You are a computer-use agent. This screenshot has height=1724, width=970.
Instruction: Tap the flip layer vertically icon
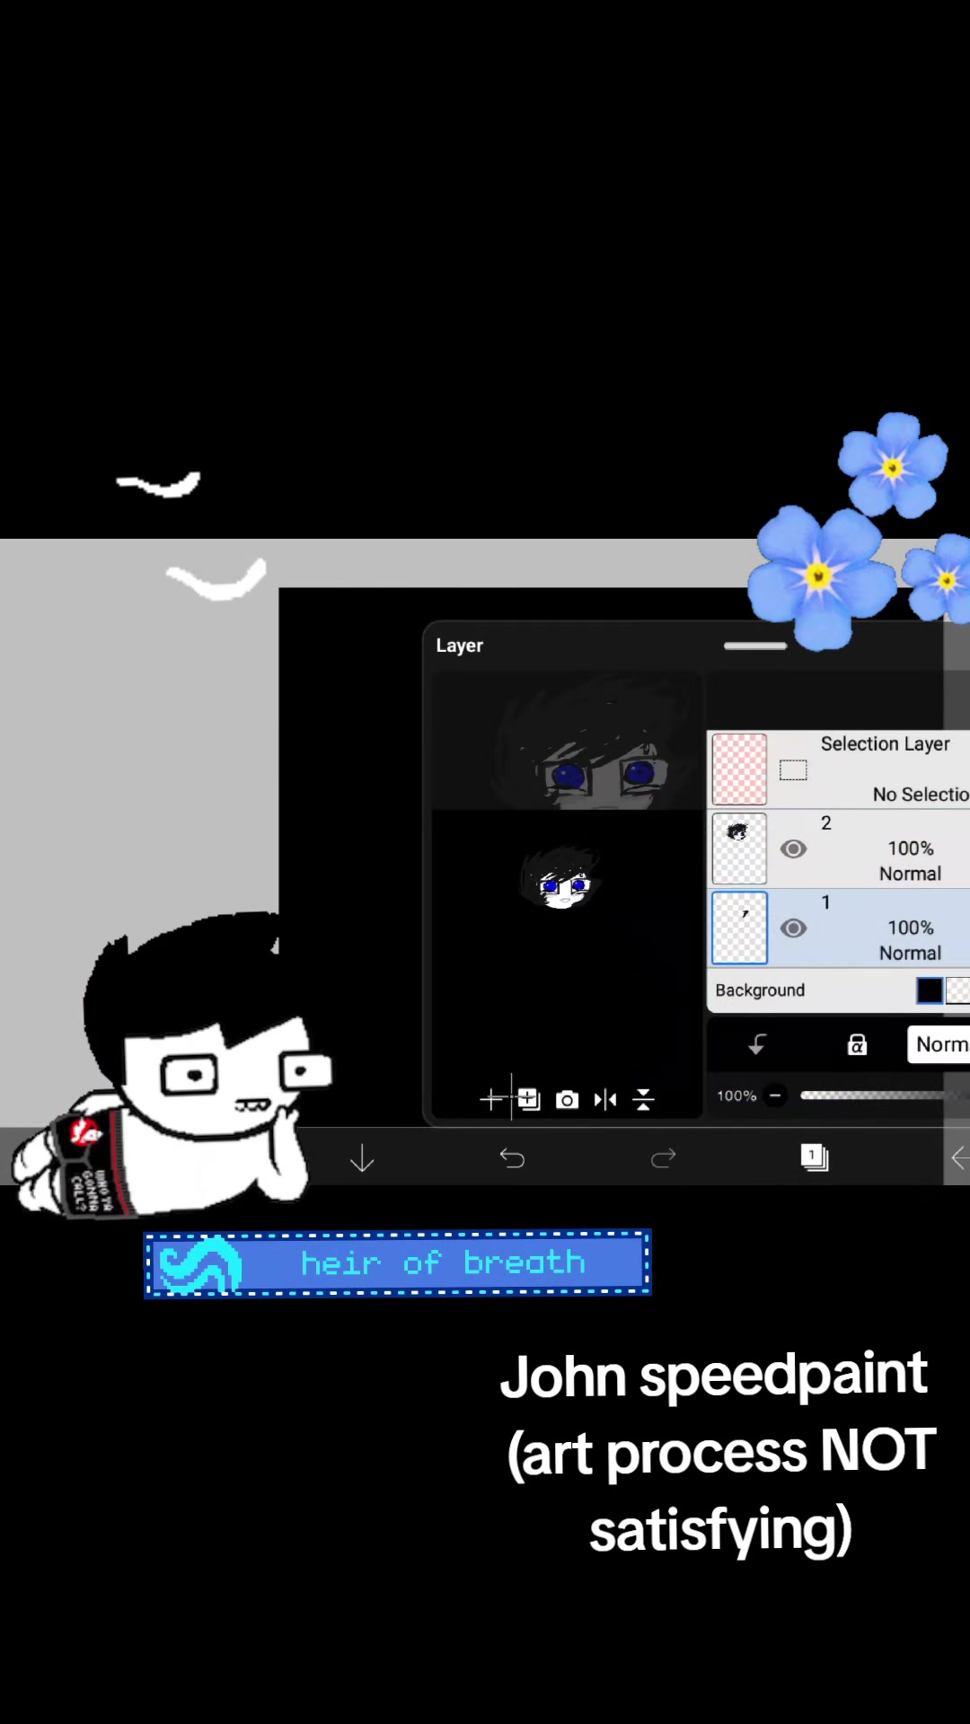(643, 1099)
